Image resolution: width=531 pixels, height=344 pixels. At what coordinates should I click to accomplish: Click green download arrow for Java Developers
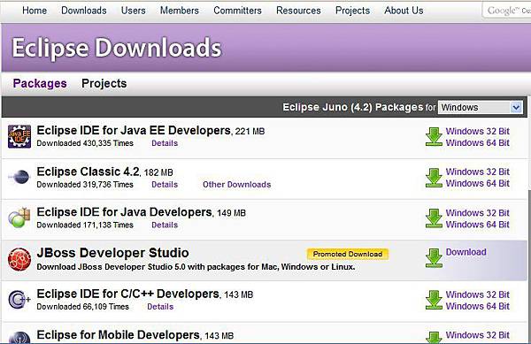click(x=434, y=218)
